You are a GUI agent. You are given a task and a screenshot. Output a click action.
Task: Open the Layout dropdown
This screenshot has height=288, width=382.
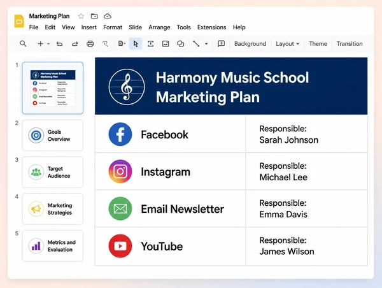288,44
